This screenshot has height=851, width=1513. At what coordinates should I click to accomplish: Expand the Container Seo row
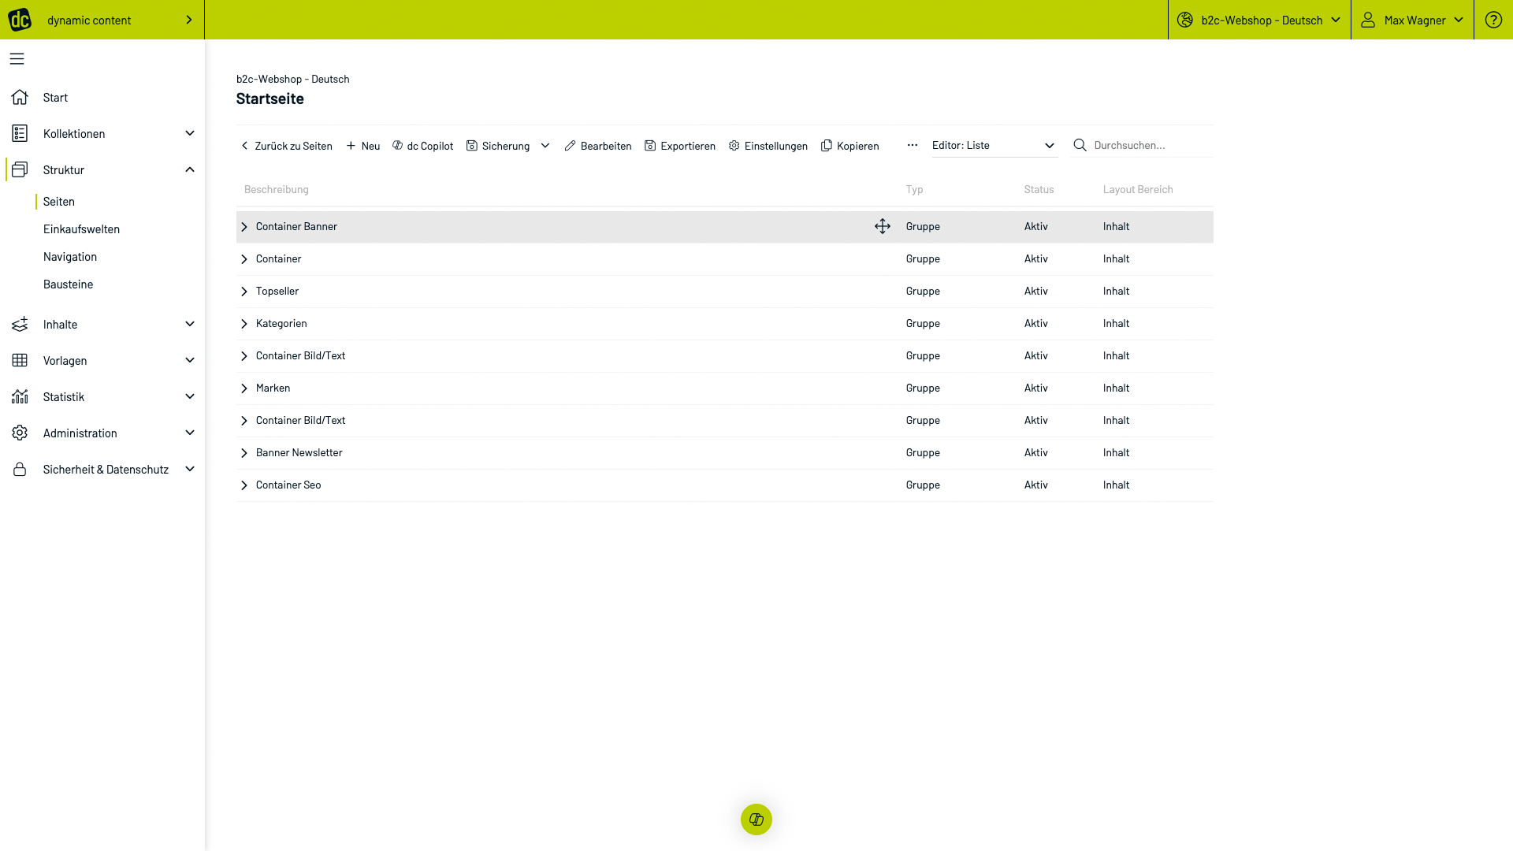244,485
